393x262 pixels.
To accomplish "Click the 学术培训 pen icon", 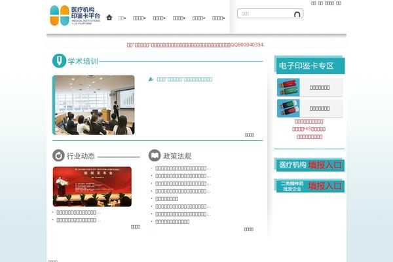I will pos(59,61).
